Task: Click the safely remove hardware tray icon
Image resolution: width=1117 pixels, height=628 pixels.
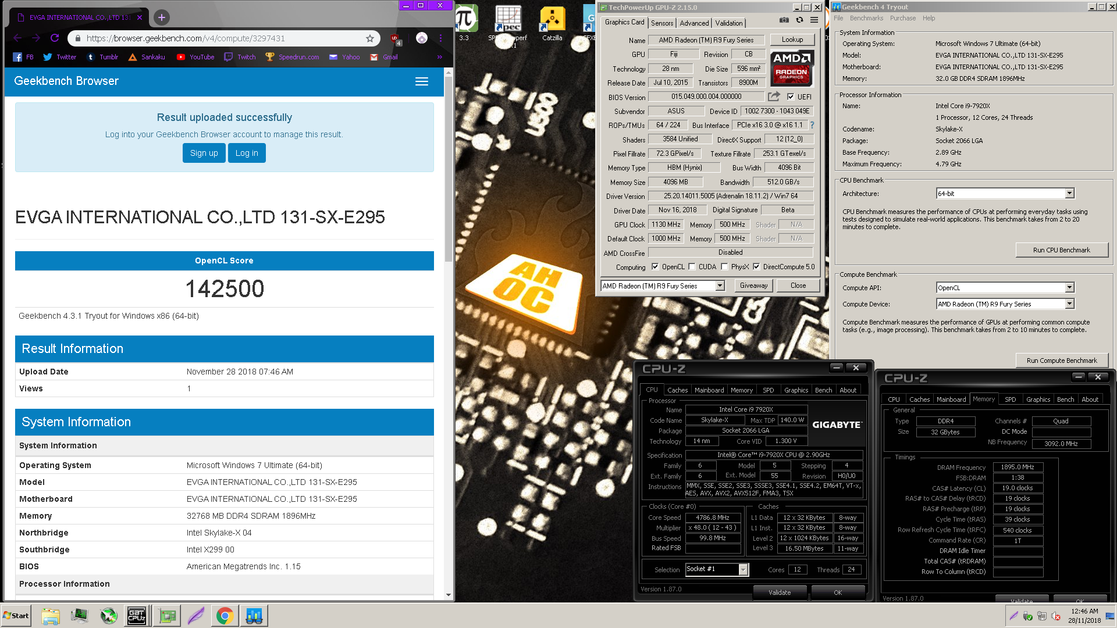Action: pos(1027,616)
